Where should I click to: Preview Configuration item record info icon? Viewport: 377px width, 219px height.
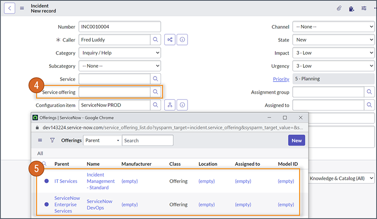click(x=182, y=105)
